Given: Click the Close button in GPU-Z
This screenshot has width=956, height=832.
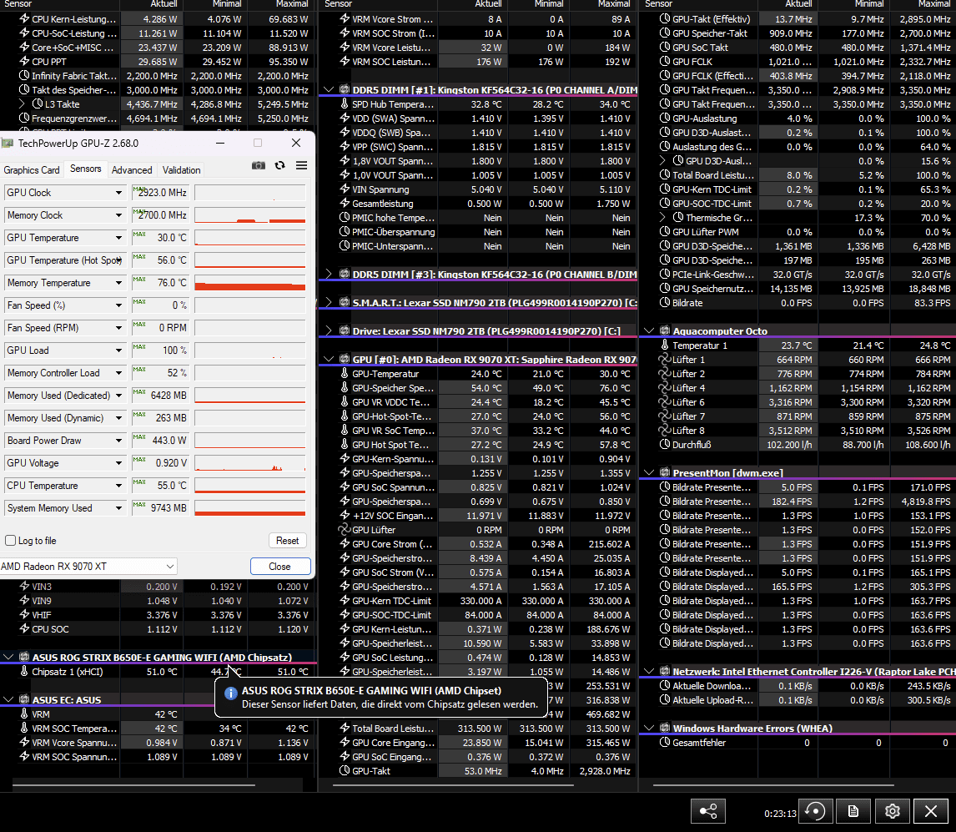Looking at the screenshot, I should point(279,567).
